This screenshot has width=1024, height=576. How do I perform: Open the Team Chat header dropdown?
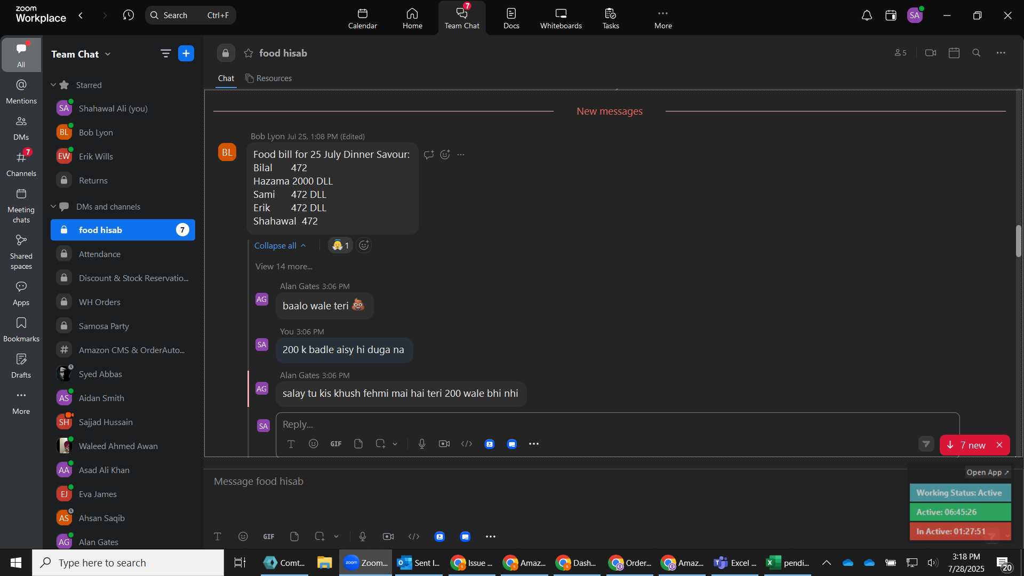coord(81,54)
